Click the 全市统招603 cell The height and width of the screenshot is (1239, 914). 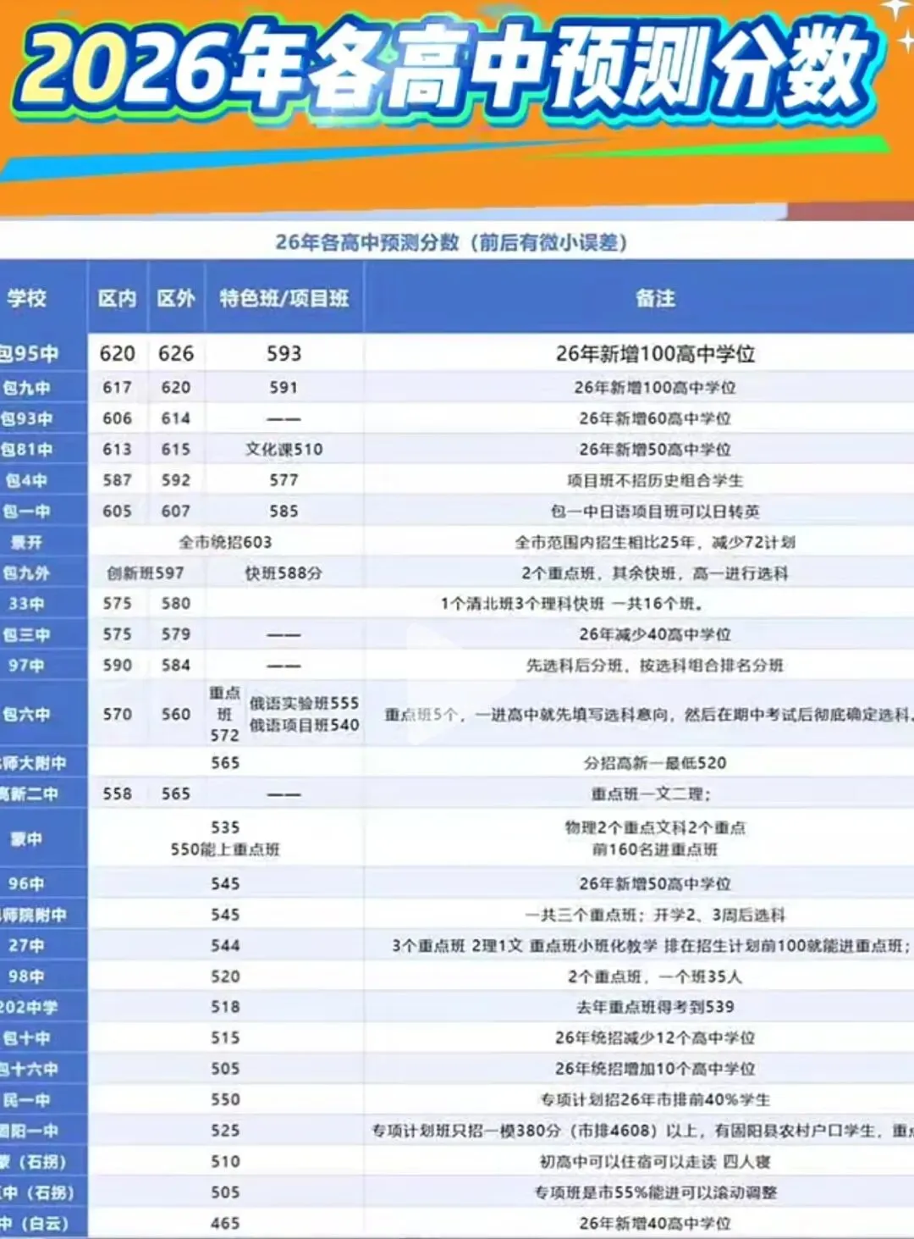225,542
